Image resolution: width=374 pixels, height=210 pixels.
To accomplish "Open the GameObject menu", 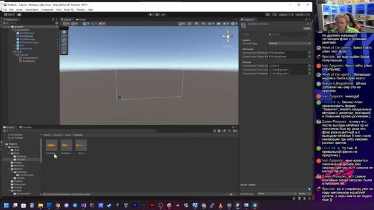I will 32,10.
